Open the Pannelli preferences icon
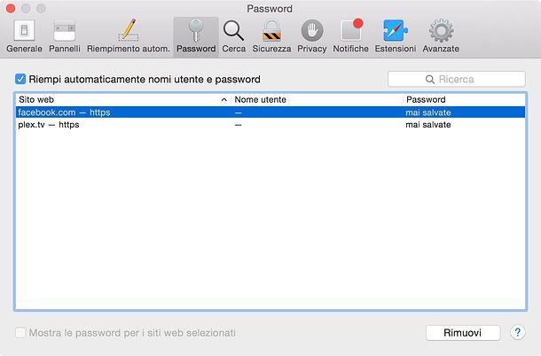 click(x=65, y=36)
